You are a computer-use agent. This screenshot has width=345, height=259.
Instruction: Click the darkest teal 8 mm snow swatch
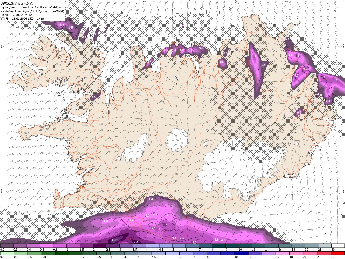219,246
